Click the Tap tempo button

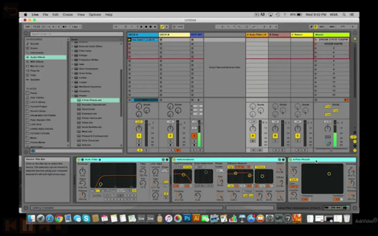pos(27,27)
